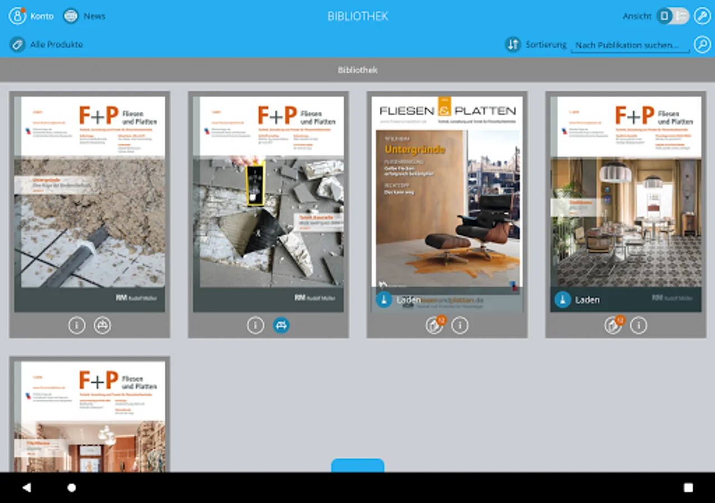Click the News label
This screenshot has width=715, height=503.
pos(94,16)
